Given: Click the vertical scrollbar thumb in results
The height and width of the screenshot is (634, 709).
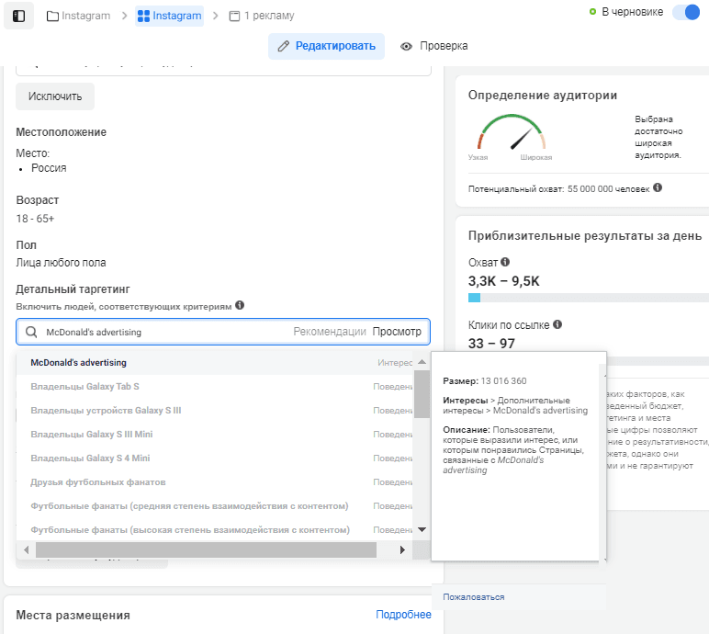Looking at the screenshot, I should click(x=422, y=394).
